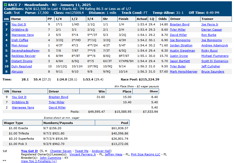
Task: Open Dribbling Bi horse page in results table
Action: coord(20,30)
